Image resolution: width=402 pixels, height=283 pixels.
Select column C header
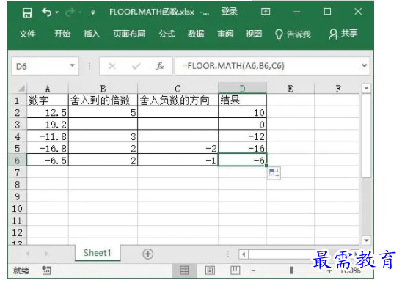tap(178, 89)
